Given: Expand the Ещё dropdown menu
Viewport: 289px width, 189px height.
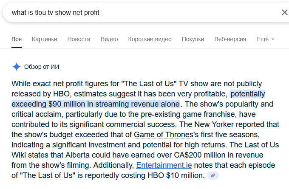Looking at the screenshot, I should pyautogui.click(x=265, y=39).
